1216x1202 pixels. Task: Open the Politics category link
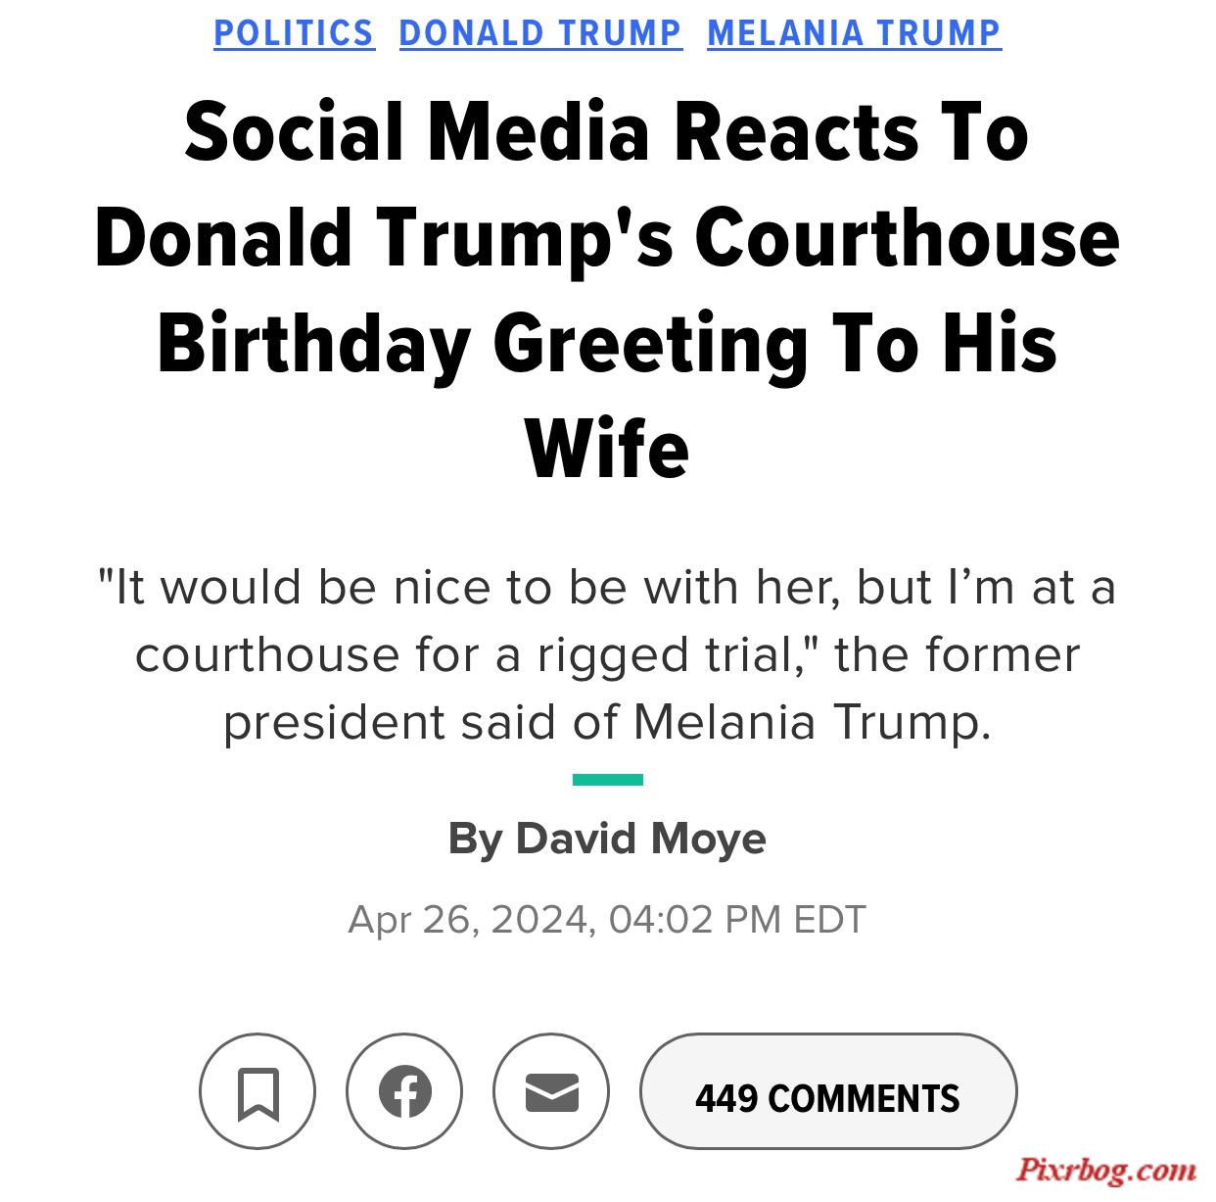click(x=294, y=32)
